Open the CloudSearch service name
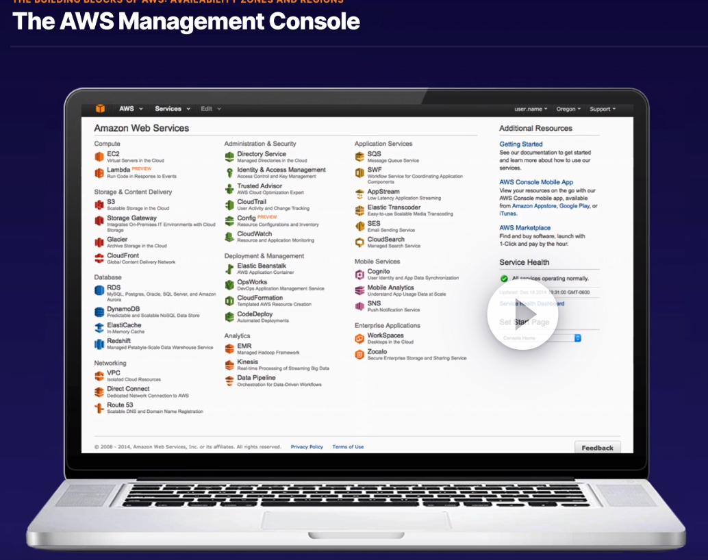The image size is (708, 560). (x=385, y=240)
